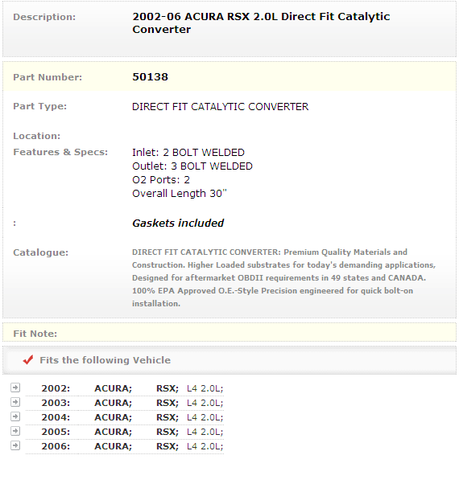This screenshot has height=488, width=459.
Task: Select the 2006 year label
Action: [56, 446]
